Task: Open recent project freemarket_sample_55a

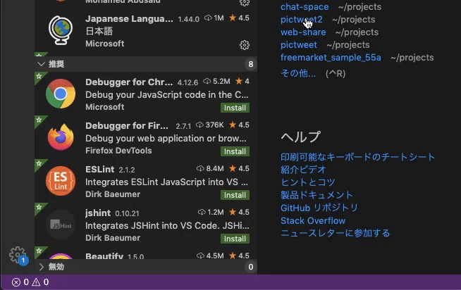Action: (x=331, y=57)
